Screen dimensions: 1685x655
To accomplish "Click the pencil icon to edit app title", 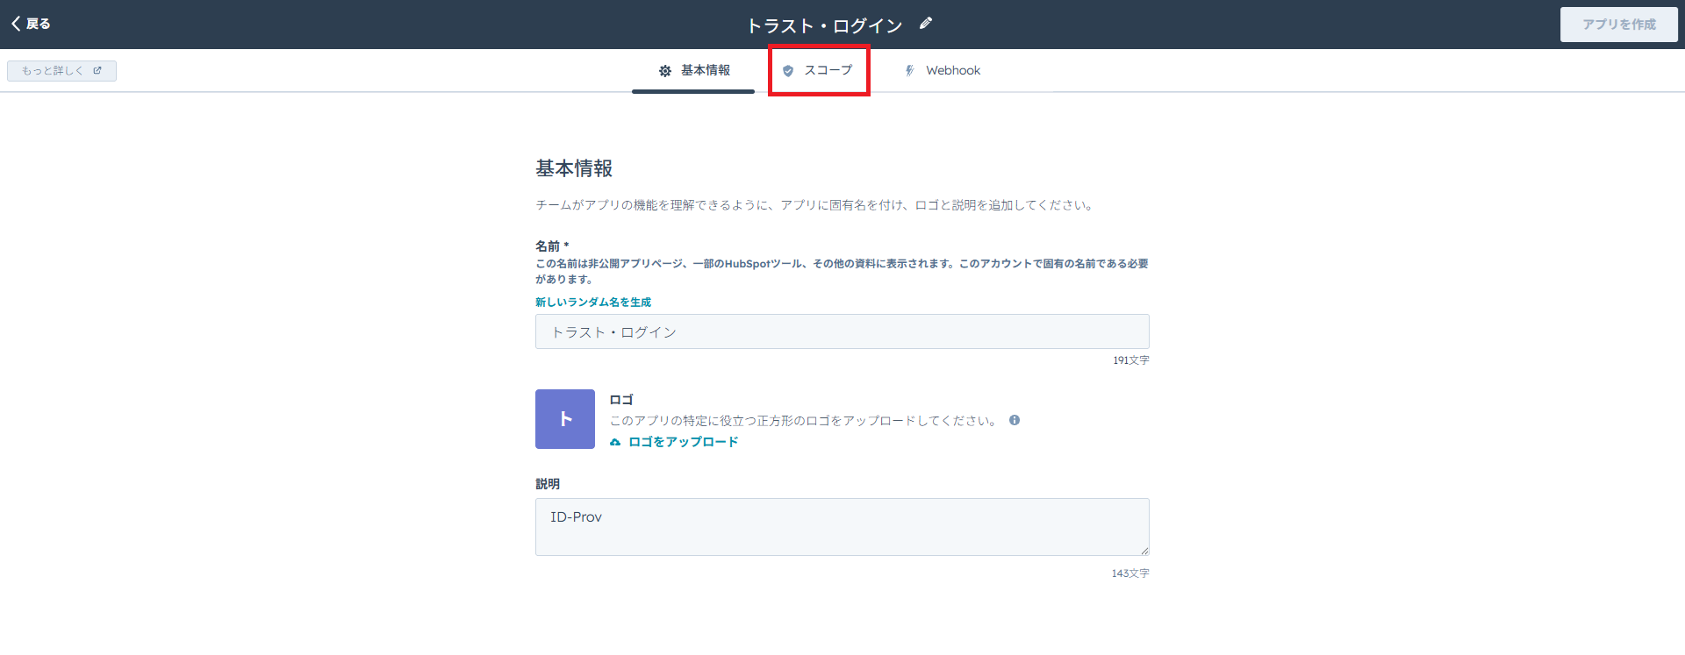I will click(925, 24).
